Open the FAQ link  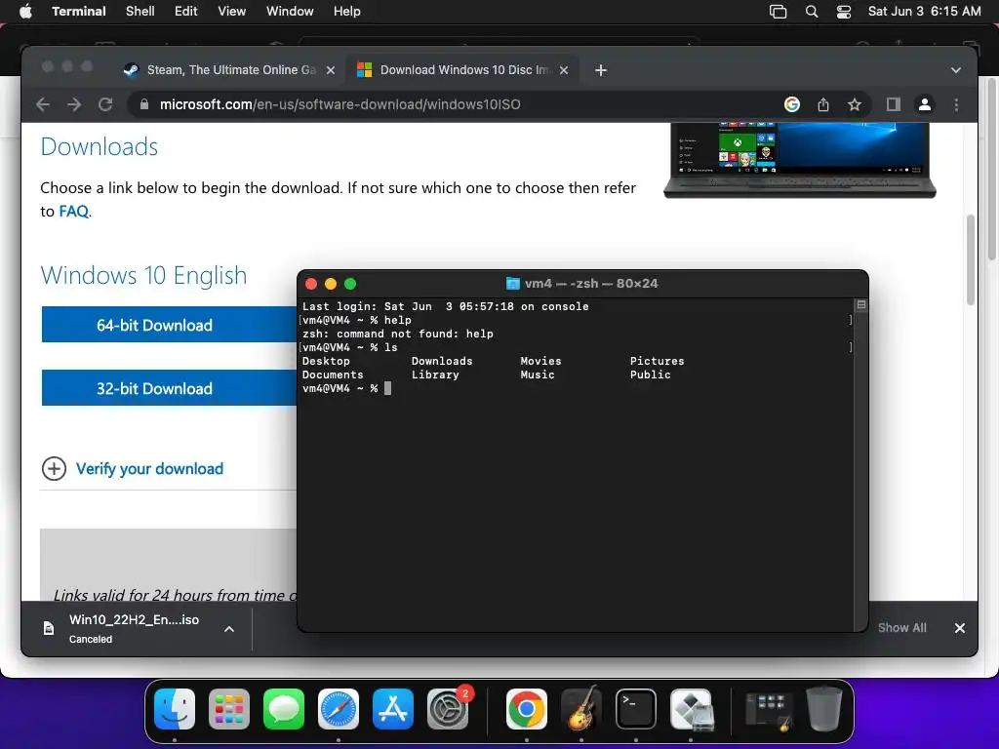point(74,212)
